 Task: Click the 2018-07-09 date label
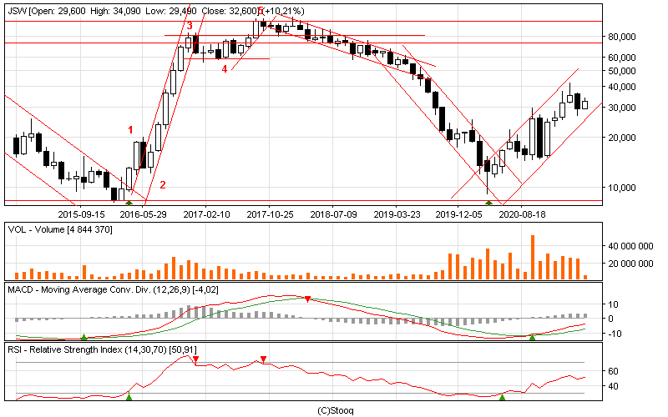click(x=333, y=214)
